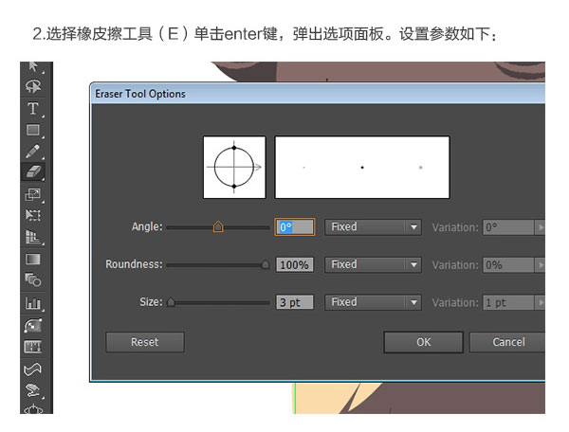Select the Free Transform tool
The width and height of the screenshot is (569, 432).
pos(33,215)
